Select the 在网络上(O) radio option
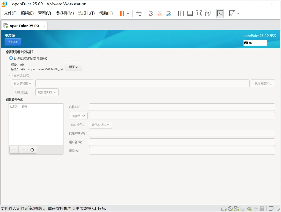281x212 pixels. pyautogui.click(x=11, y=75)
